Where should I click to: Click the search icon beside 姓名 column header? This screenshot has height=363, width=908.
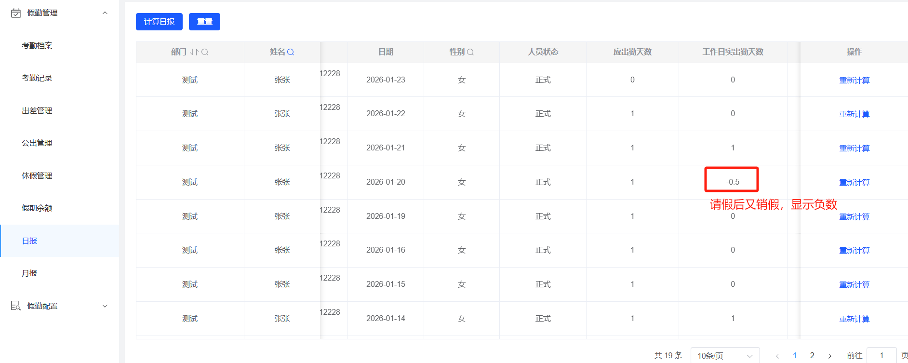click(x=291, y=52)
